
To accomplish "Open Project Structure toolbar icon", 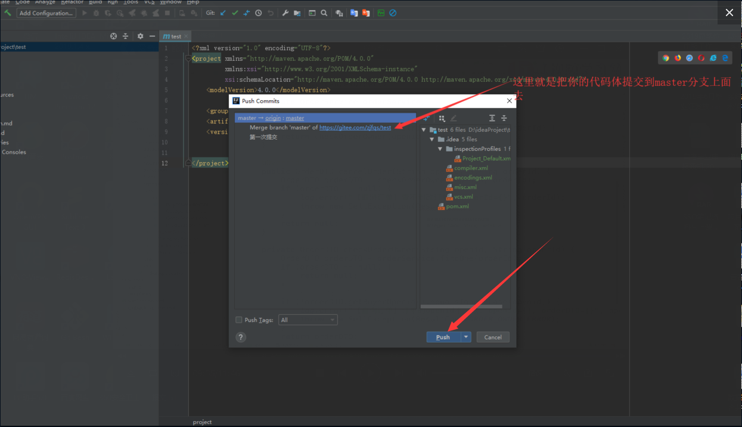I will pyautogui.click(x=297, y=13).
